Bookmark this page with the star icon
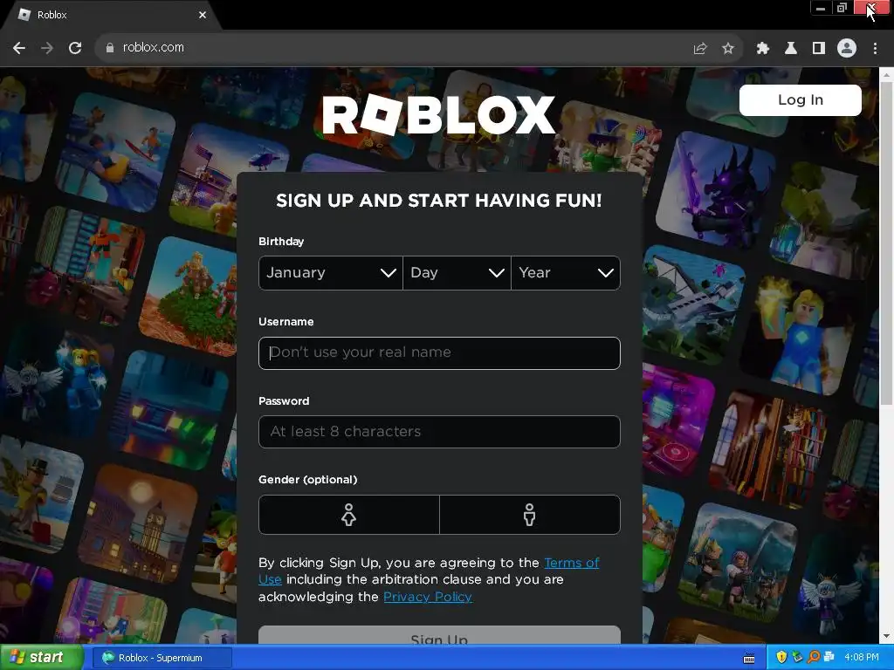894x670 pixels. 728,49
